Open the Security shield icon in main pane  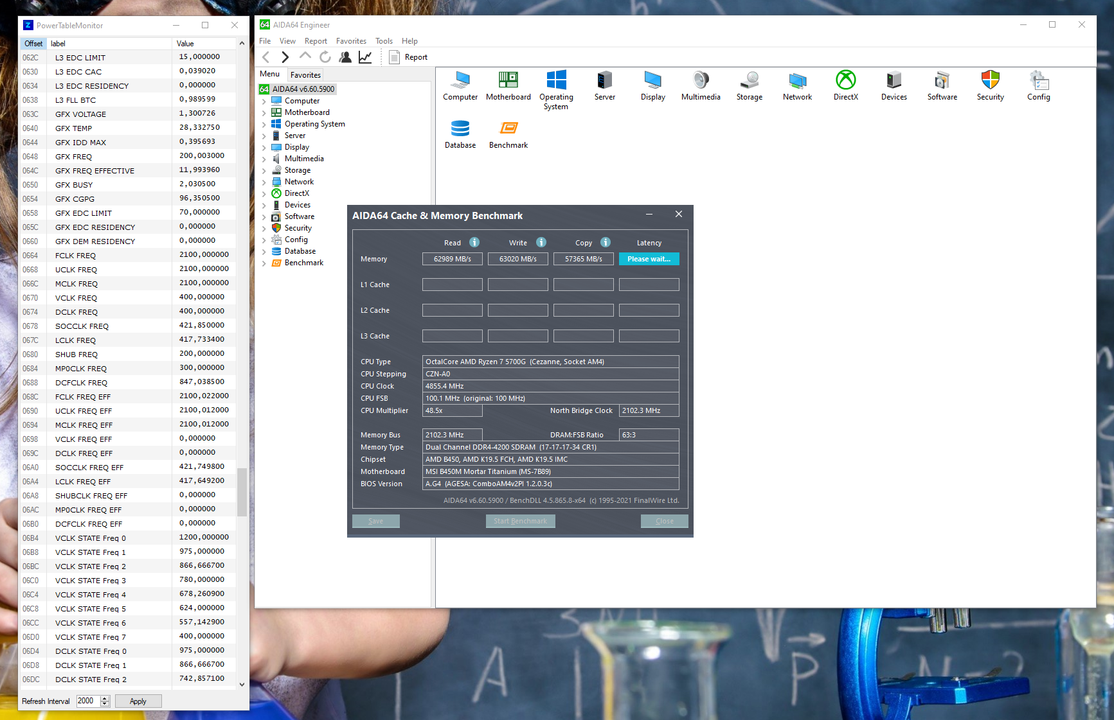[x=990, y=85]
